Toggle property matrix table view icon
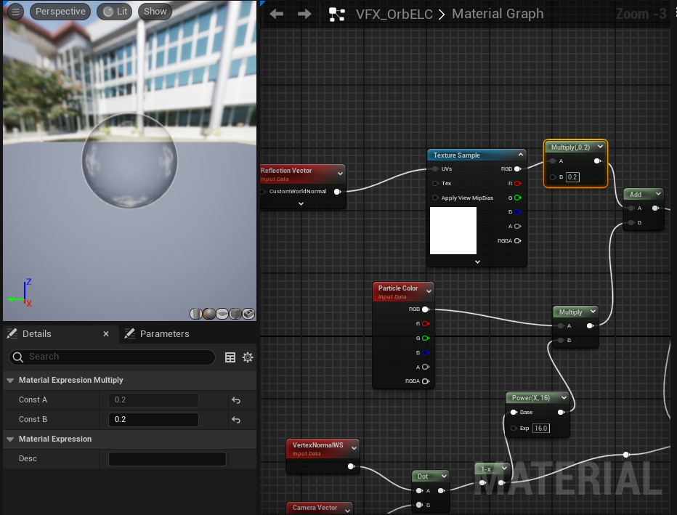This screenshot has width=677, height=515. pyautogui.click(x=230, y=357)
